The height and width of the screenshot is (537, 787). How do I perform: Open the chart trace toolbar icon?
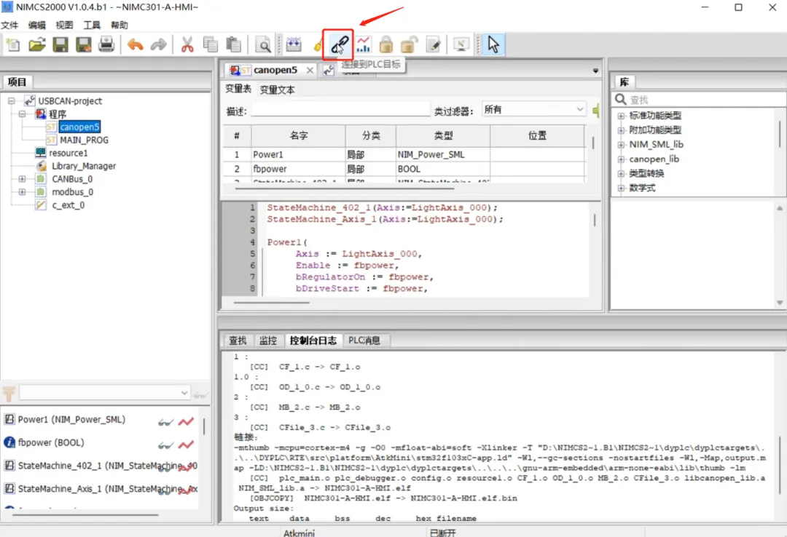[x=364, y=44]
